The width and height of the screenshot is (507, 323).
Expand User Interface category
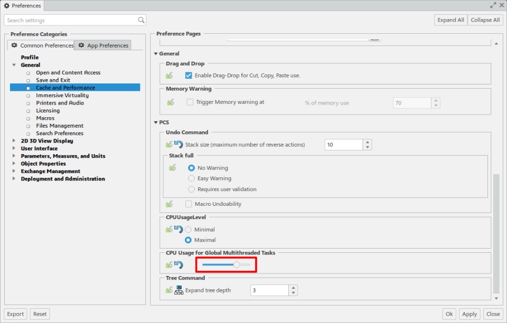[14, 148]
